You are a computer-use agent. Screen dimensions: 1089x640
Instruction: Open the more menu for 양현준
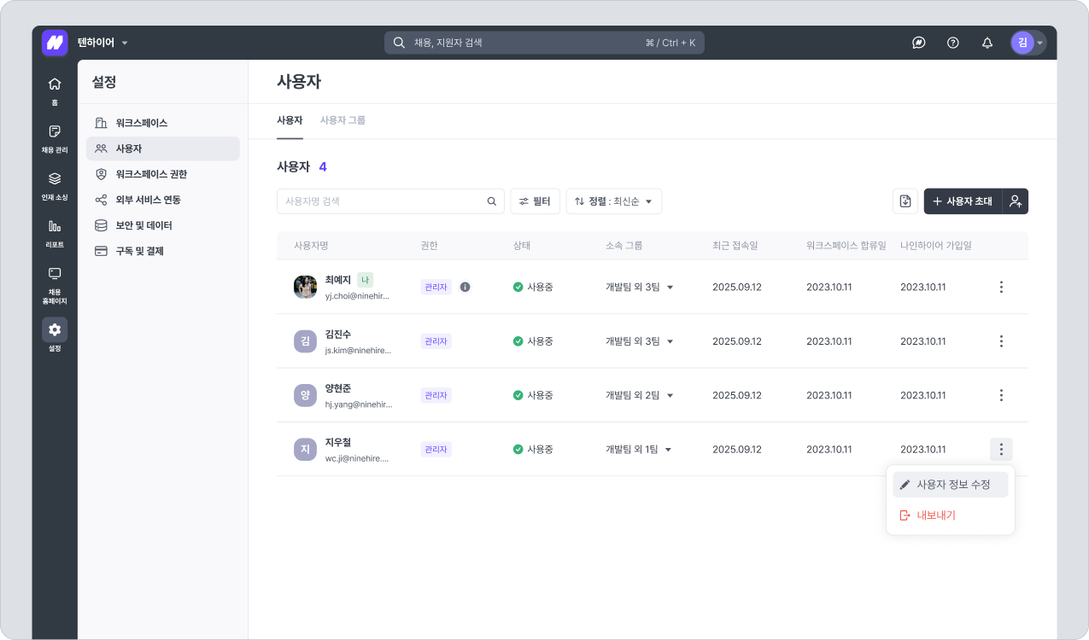coord(1001,395)
